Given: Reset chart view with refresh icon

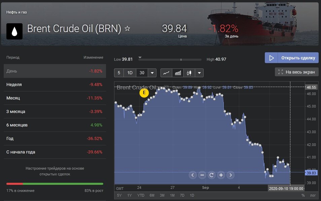Looking at the screenshot, I should tap(212, 175).
